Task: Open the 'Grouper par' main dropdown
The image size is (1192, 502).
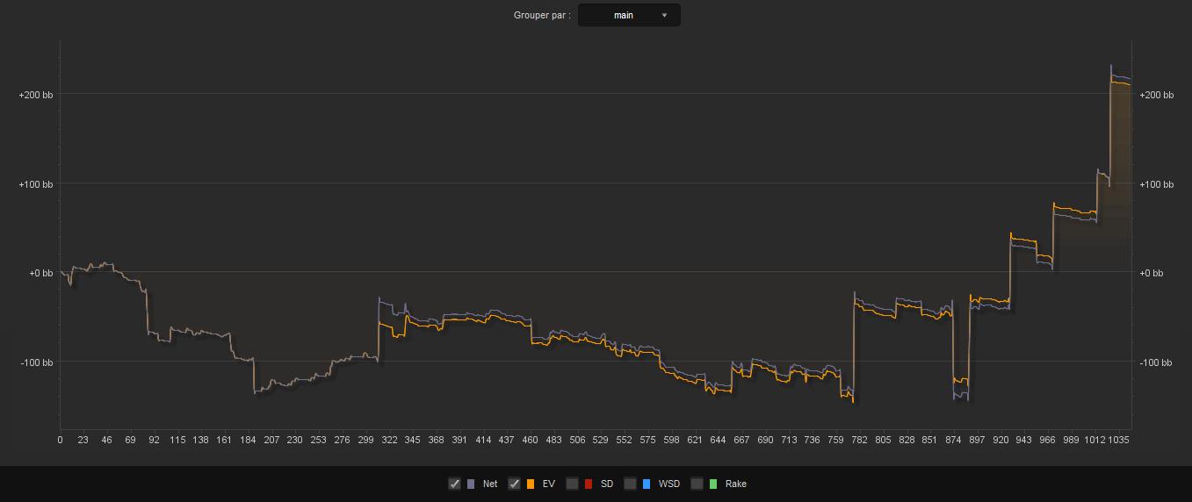Action: 629,15
